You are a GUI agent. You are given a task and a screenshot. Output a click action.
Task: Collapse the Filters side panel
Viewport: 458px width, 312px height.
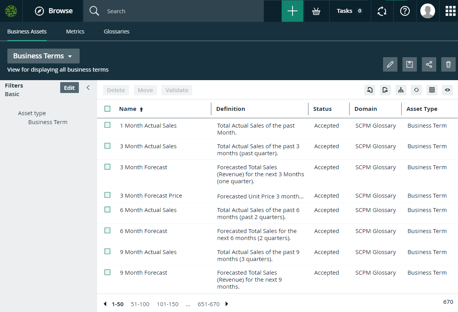click(88, 88)
